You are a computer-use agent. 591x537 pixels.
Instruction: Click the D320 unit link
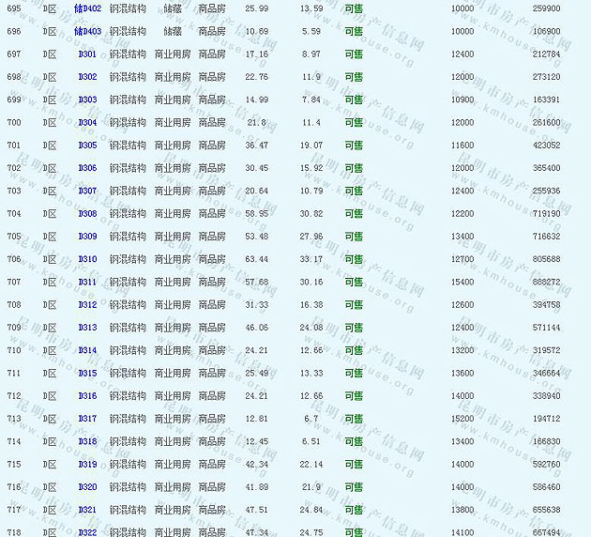[x=87, y=487]
